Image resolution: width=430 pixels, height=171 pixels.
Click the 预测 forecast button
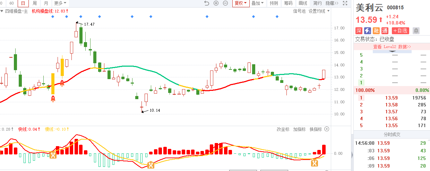point(274,3)
